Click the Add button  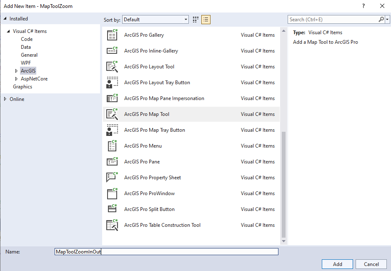point(337,264)
